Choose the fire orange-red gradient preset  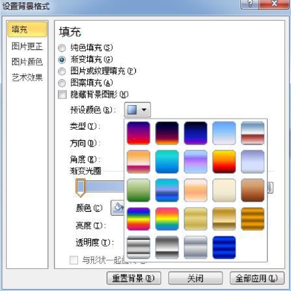coord(224,162)
